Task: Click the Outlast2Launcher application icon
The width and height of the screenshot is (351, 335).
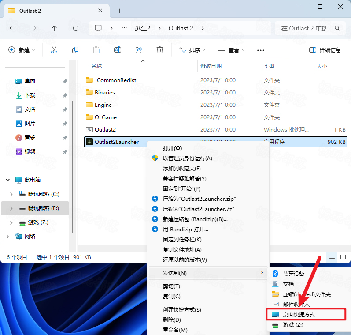Action: [89, 142]
